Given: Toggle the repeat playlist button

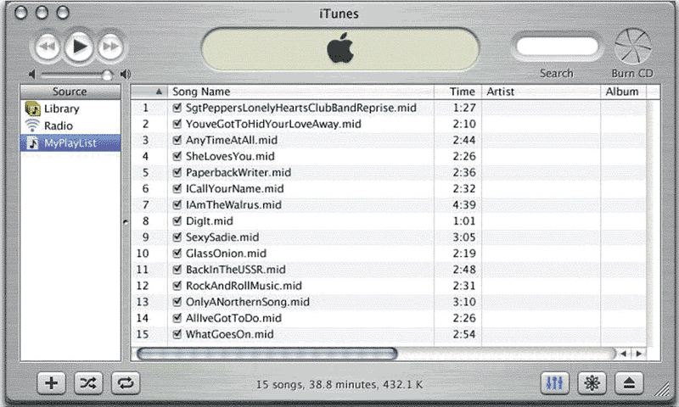Looking at the screenshot, I should (x=125, y=382).
